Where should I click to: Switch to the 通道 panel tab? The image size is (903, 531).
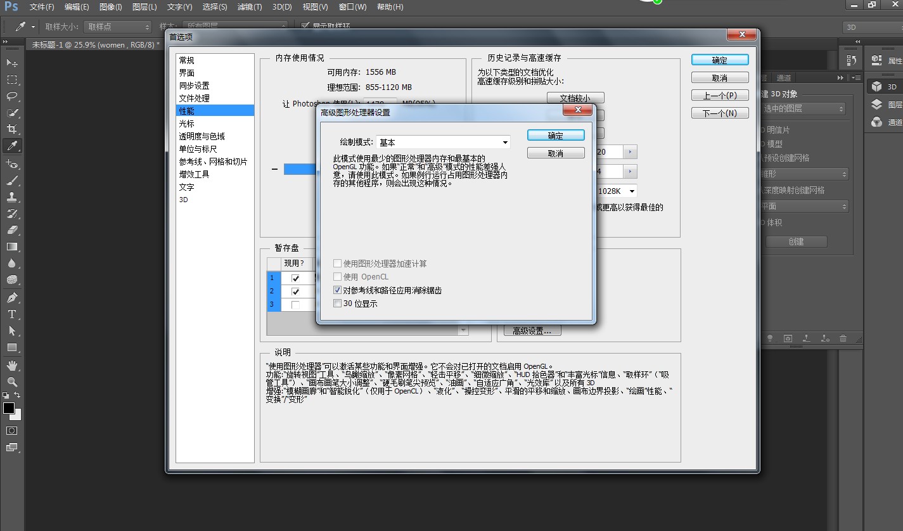(784, 78)
